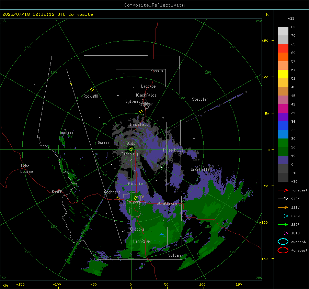This screenshot has width=309, height=289.
Task: Click the Calgary city label
Action: coord(134,202)
